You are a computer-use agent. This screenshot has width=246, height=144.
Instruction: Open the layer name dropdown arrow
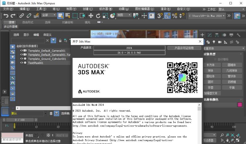coord(46,114)
